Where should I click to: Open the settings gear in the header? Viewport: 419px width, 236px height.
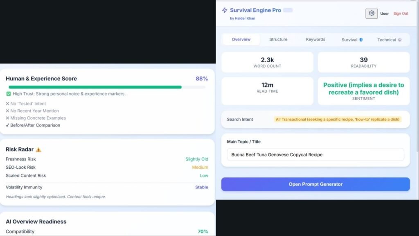pyautogui.click(x=372, y=13)
